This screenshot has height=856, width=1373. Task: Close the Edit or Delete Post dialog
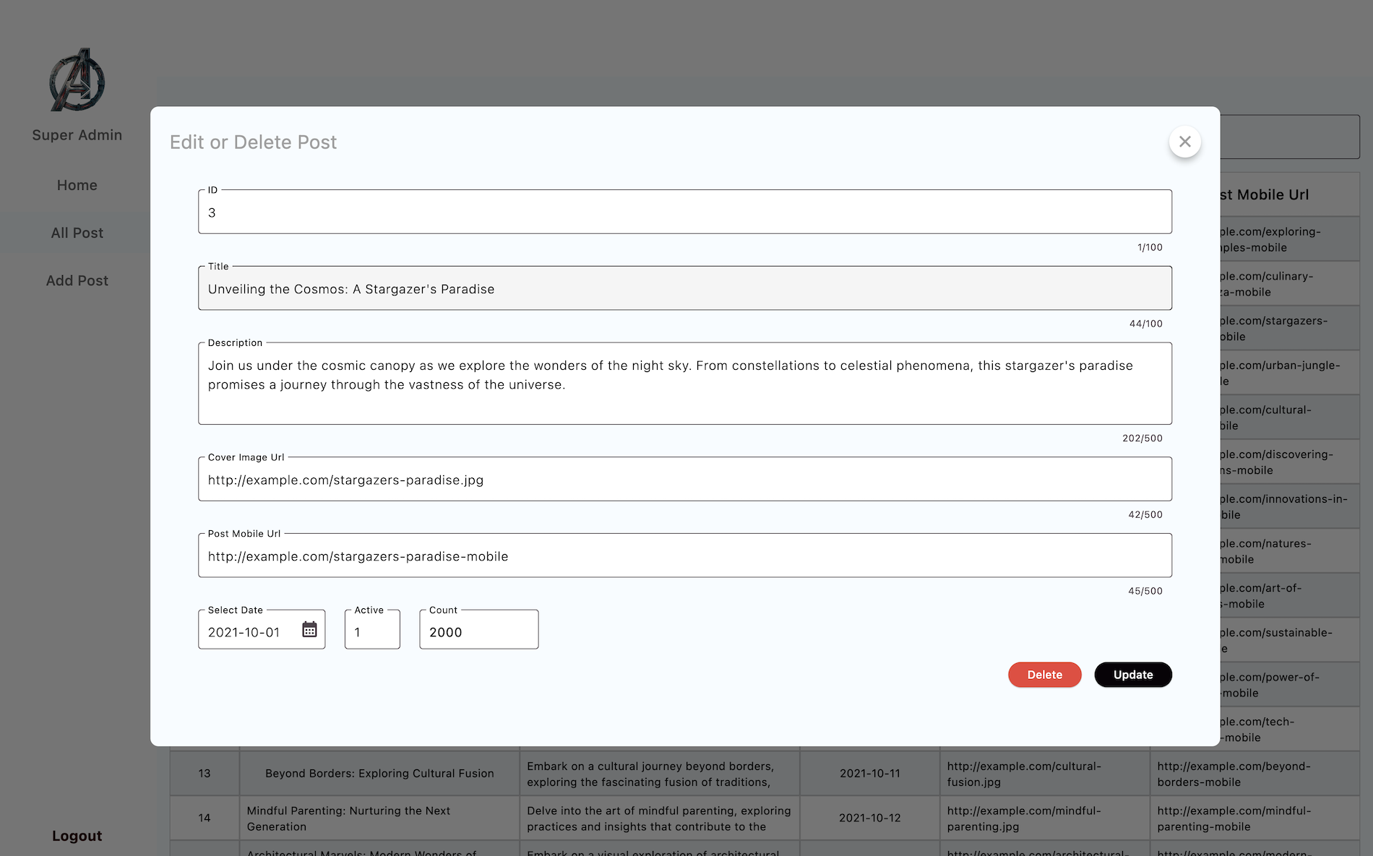coord(1184,142)
